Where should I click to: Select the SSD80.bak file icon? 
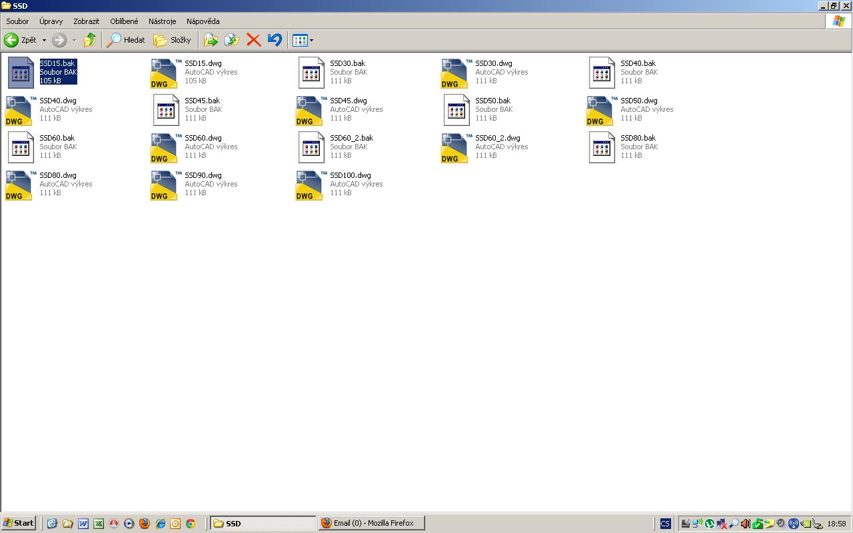tap(602, 147)
